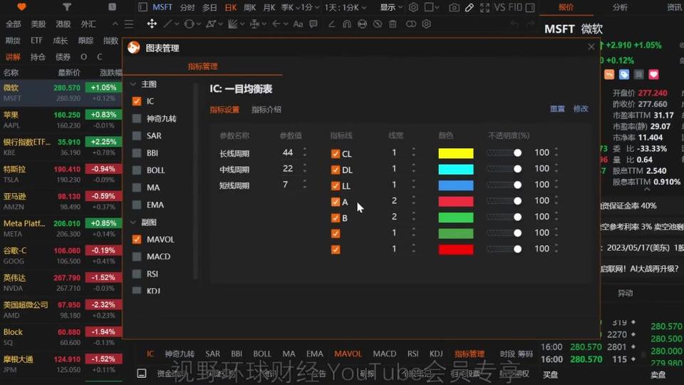Switch to the 分时 chart tab

tap(187, 7)
